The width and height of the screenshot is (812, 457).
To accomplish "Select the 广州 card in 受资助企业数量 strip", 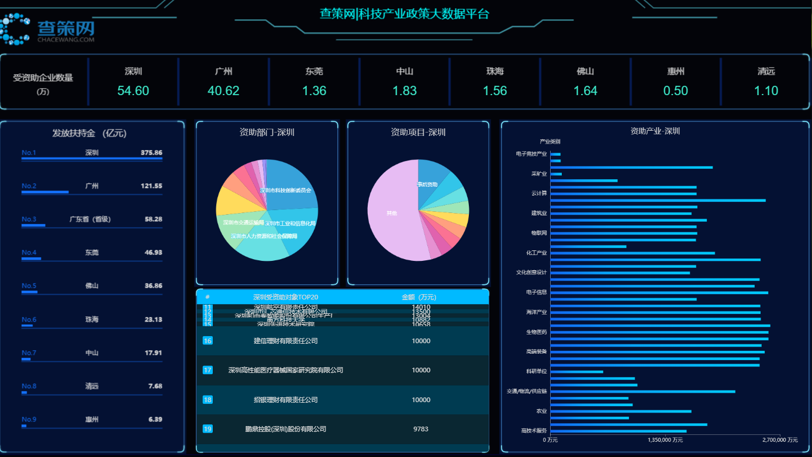I will [223, 82].
